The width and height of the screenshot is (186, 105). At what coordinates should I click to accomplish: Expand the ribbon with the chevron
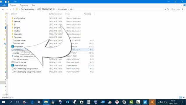pos(181,5)
